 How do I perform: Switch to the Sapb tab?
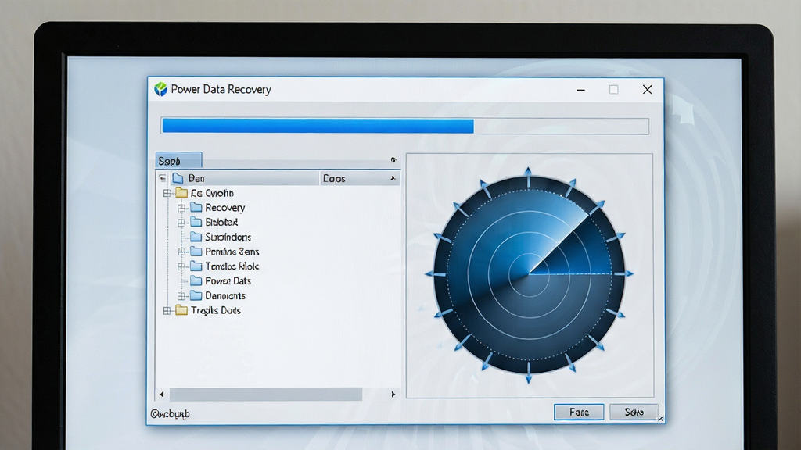pos(178,161)
